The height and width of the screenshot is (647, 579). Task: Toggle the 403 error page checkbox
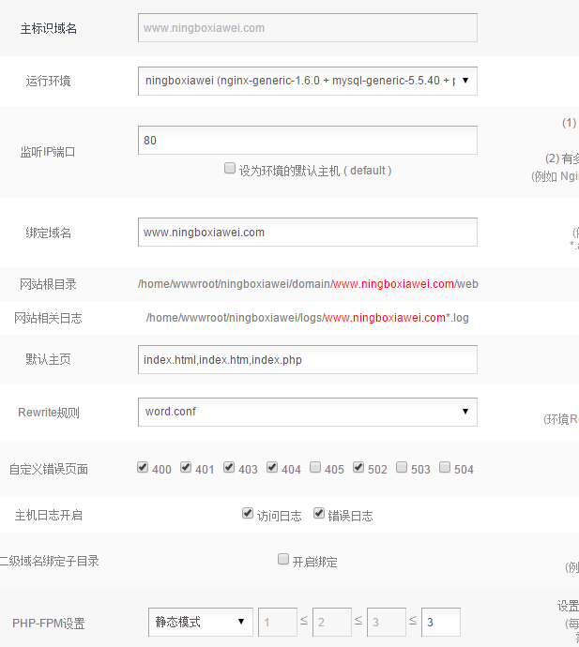pyautogui.click(x=229, y=468)
